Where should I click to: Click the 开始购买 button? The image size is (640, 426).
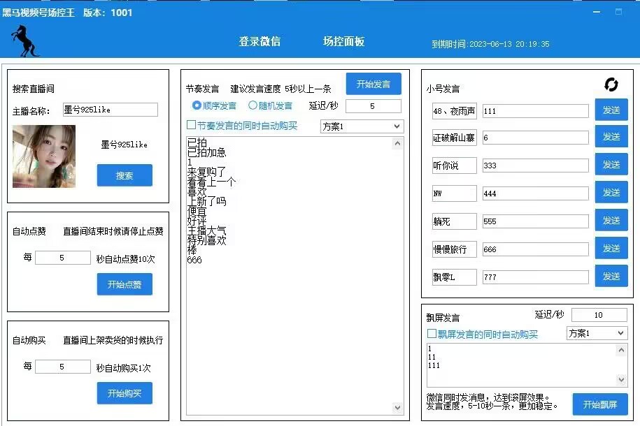125,393
